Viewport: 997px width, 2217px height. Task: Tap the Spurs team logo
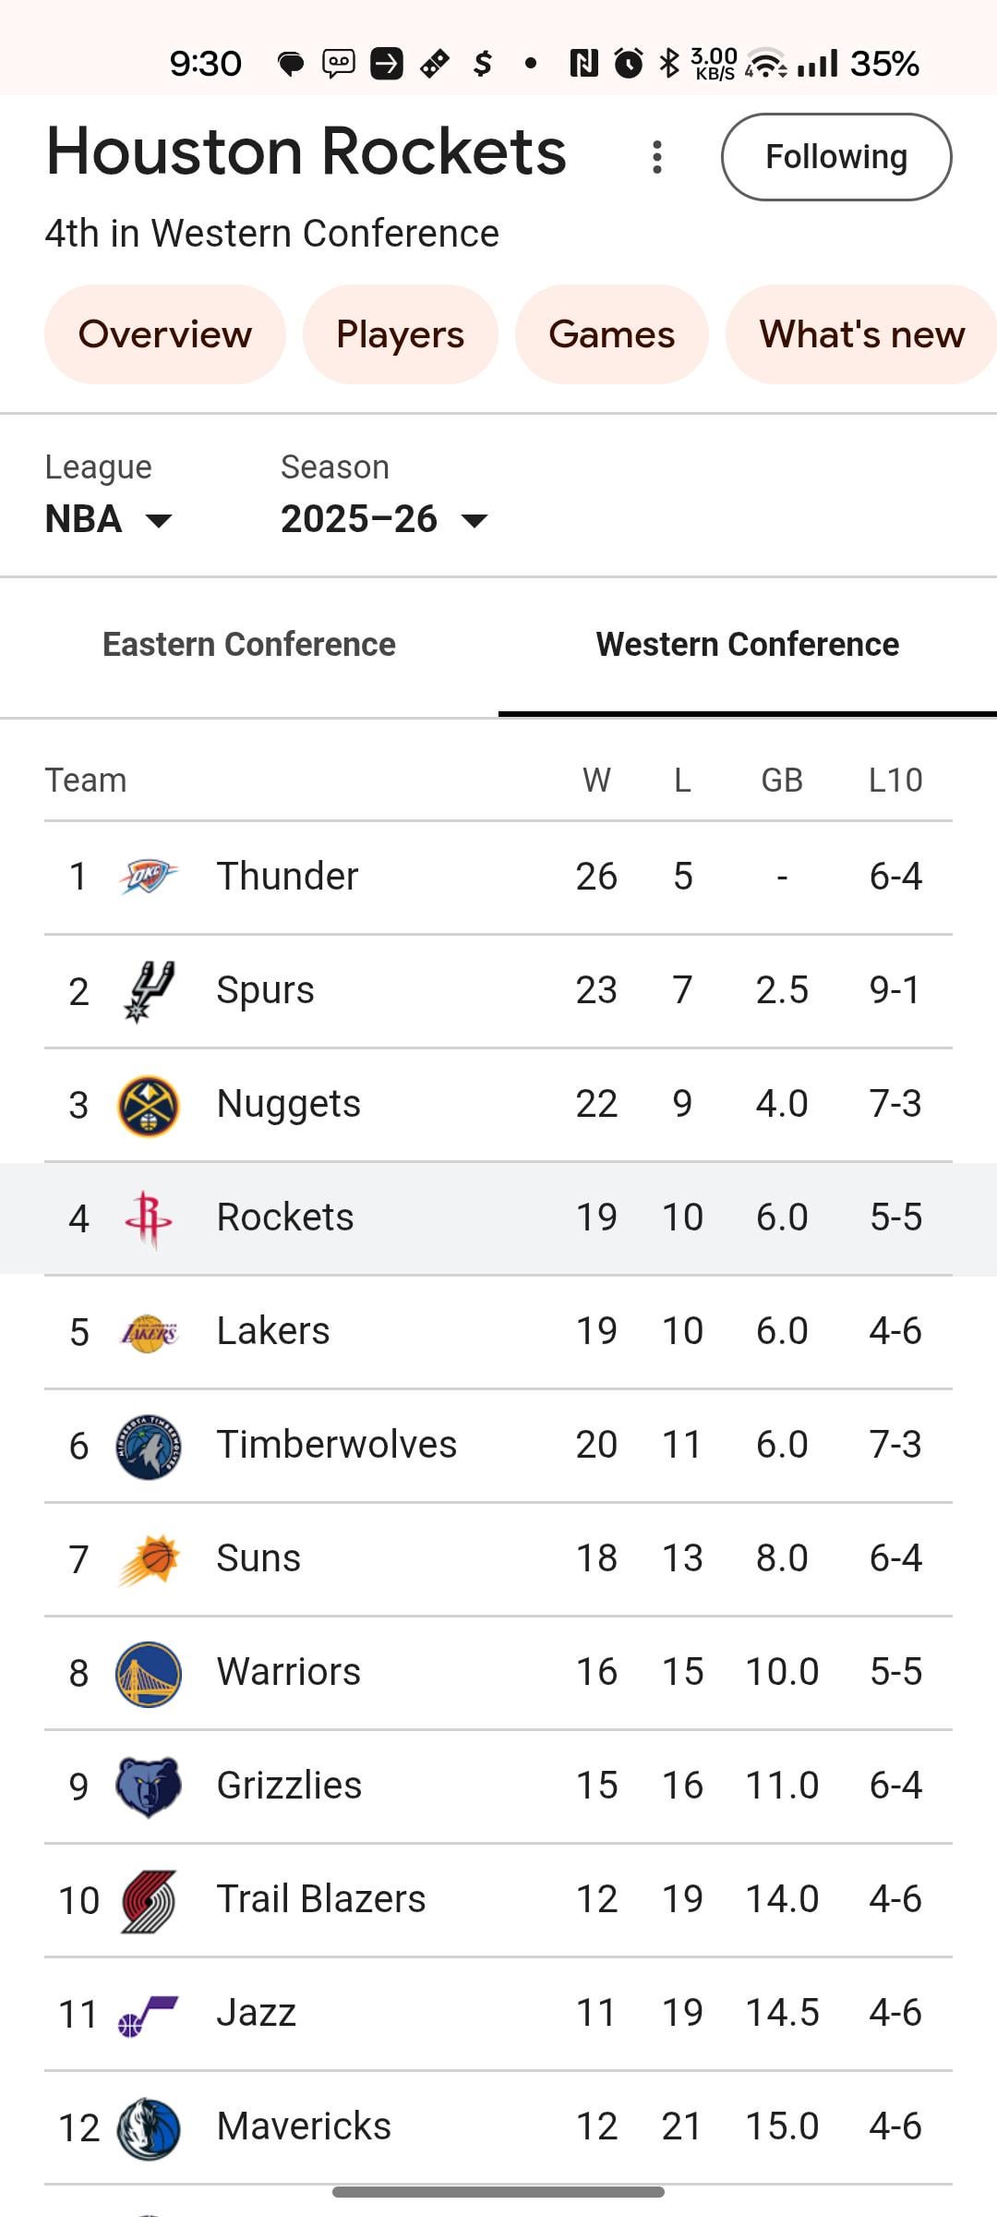click(x=148, y=990)
